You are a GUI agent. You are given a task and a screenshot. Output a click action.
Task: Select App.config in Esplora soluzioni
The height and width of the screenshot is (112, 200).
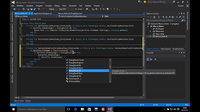(x=160, y=34)
